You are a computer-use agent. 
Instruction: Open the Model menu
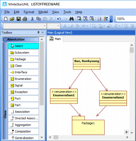(43, 12)
